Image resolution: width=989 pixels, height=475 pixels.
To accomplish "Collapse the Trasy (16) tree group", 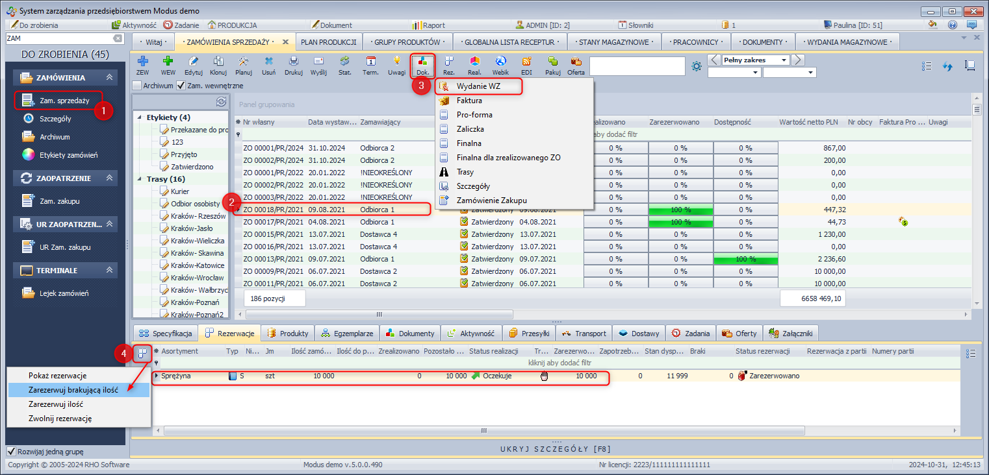I will (142, 179).
